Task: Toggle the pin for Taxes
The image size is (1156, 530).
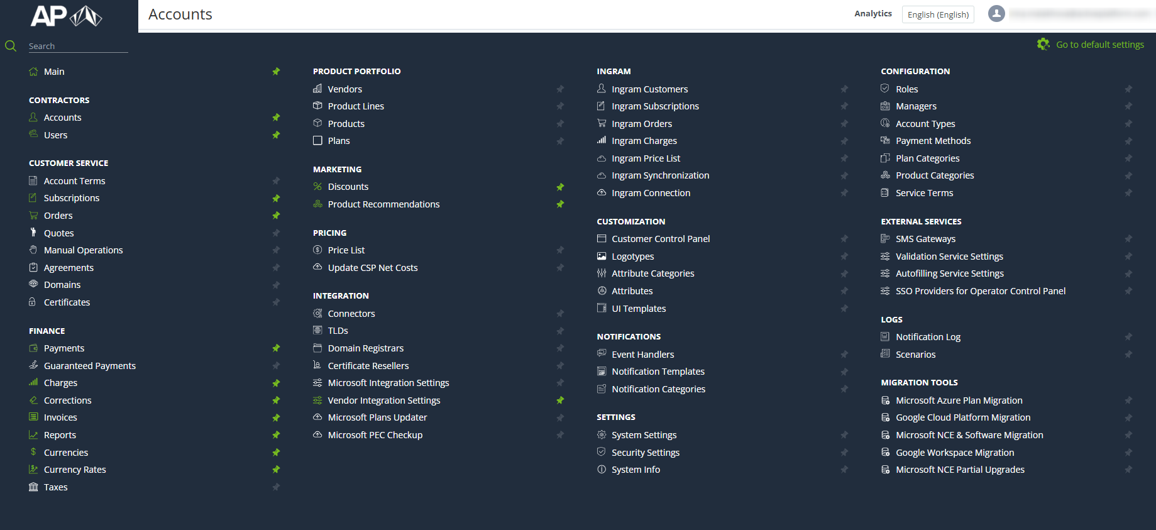Action: (x=276, y=487)
